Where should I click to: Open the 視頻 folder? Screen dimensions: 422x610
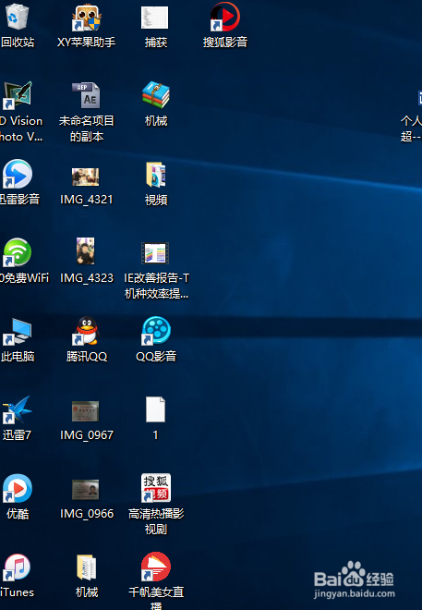tap(156, 175)
